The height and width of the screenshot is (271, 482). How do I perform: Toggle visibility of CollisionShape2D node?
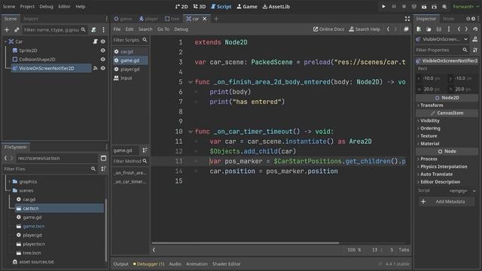tap(103, 59)
